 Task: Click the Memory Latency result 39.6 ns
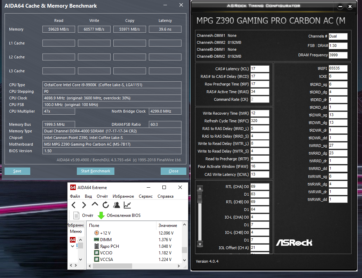pyautogui.click(x=165, y=29)
